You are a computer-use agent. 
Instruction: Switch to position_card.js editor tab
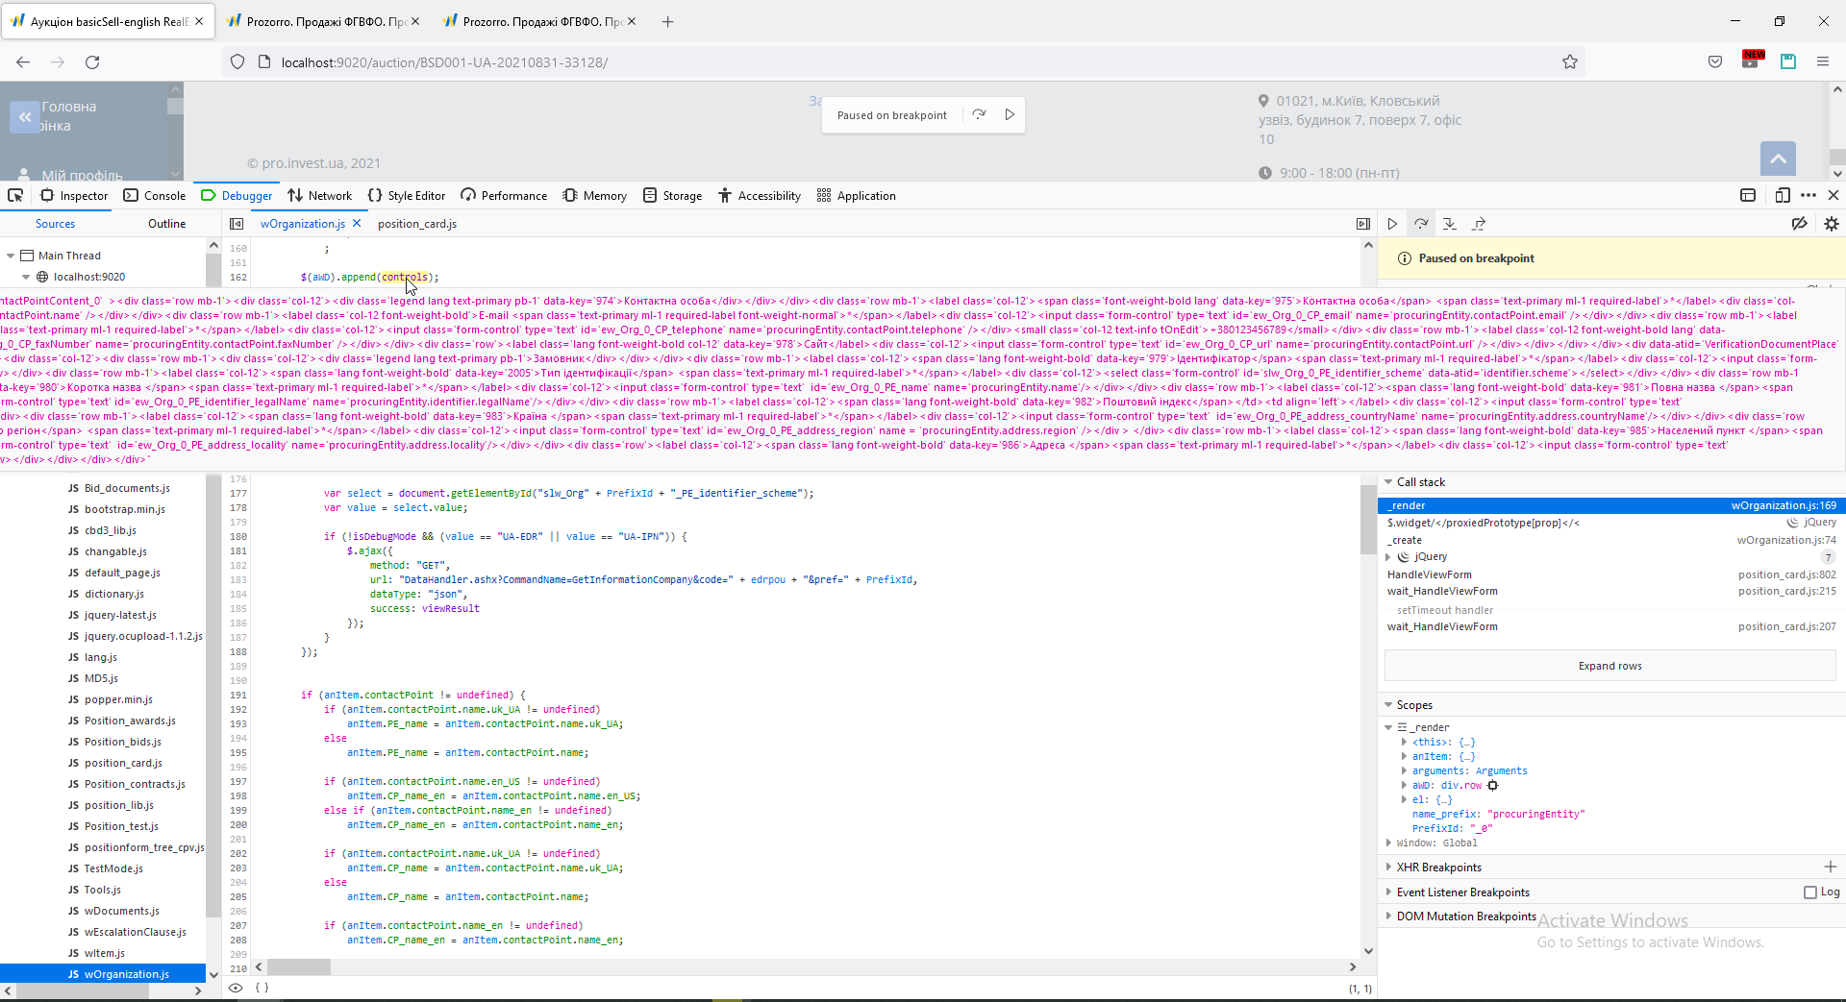[x=417, y=224]
